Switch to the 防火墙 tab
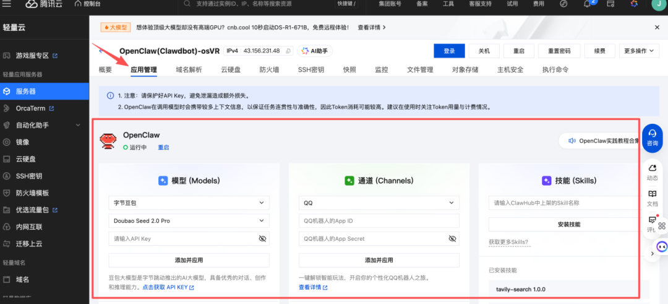 pyautogui.click(x=269, y=69)
